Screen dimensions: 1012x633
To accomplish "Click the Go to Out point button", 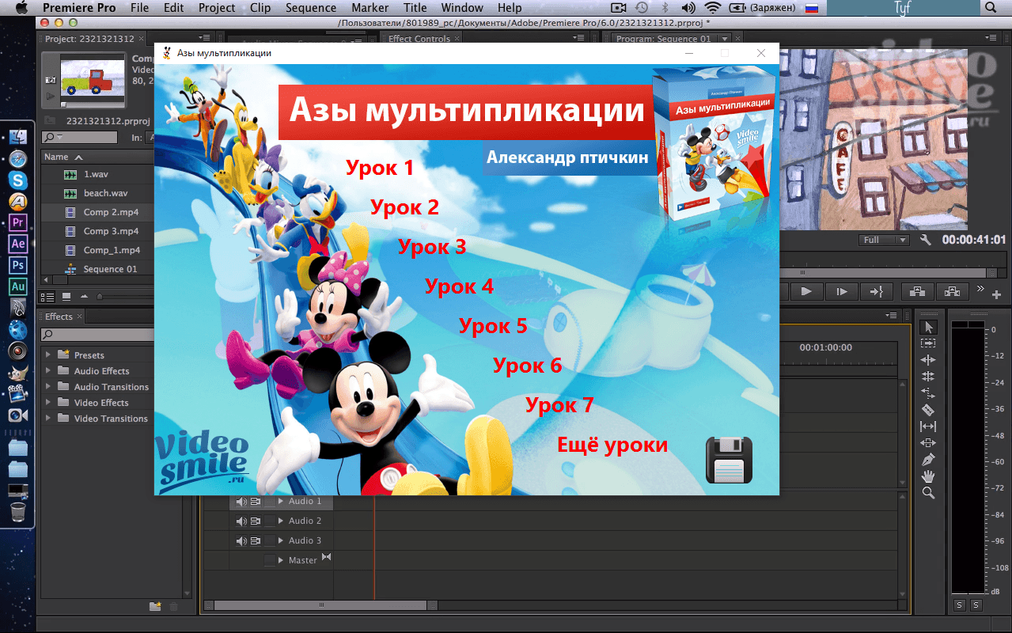I will (x=876, y=291).
